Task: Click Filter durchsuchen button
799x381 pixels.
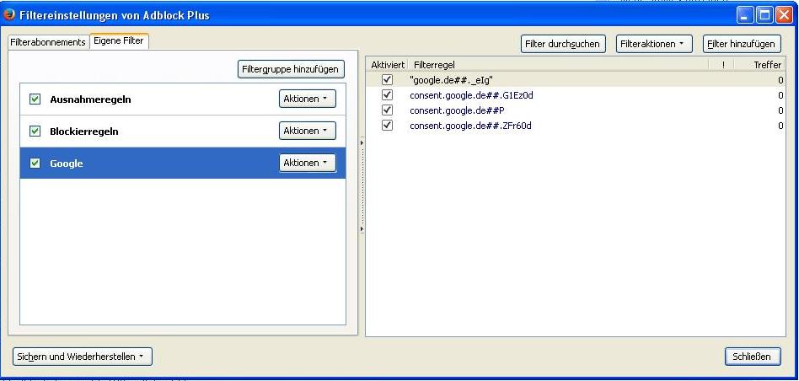Action: point(563,44)
